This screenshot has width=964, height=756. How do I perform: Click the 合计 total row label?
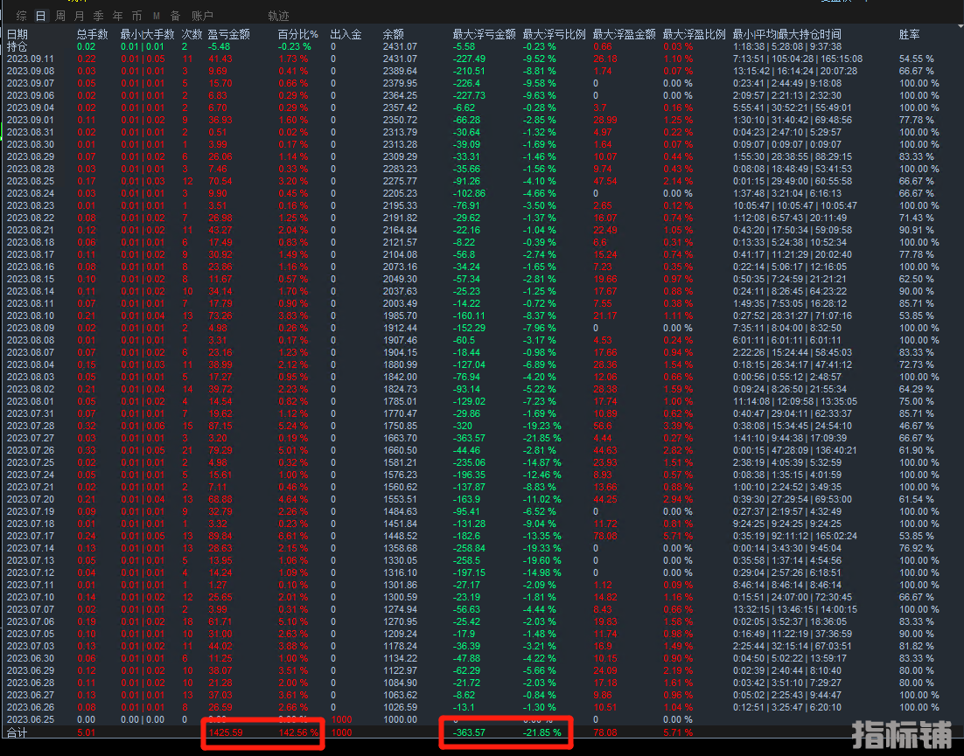(17, 732)
